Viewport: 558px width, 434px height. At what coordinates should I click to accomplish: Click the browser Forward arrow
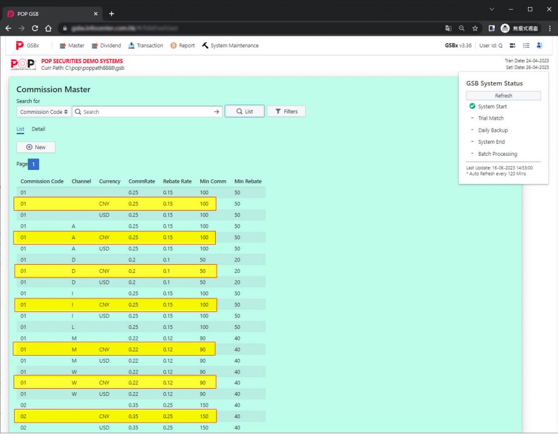click(x=22, y=28)
